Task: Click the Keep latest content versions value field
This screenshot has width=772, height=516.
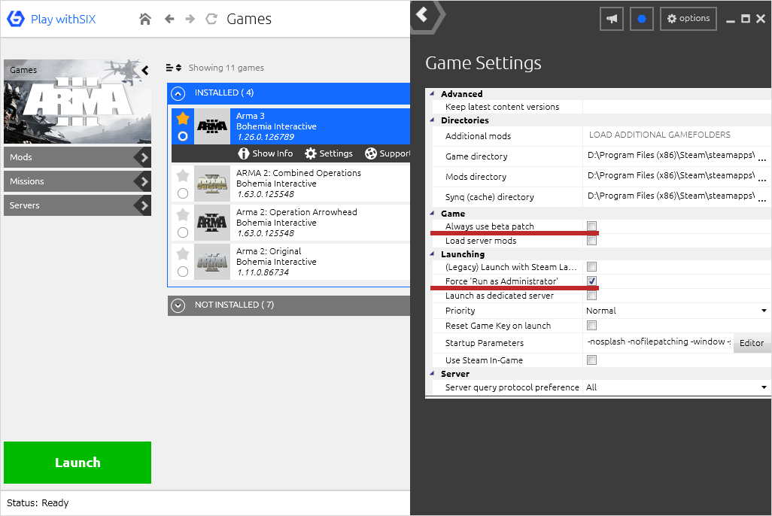Action: coord(676,107)
